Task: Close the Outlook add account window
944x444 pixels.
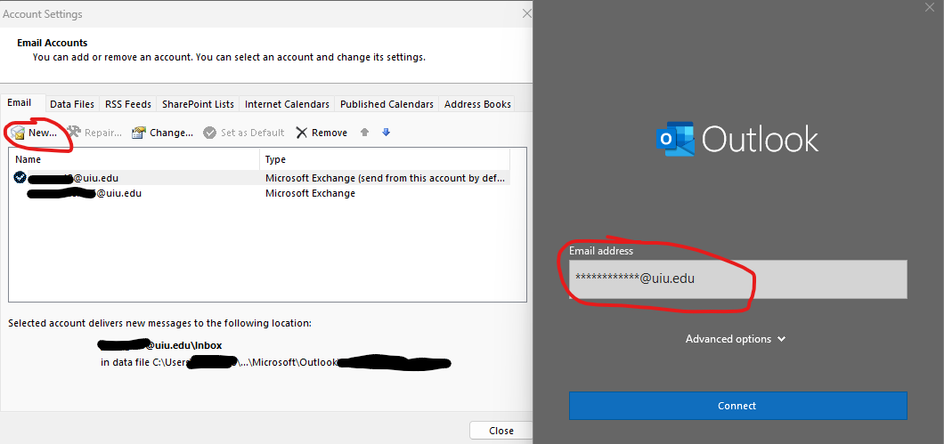Action: (x=930, y=7)
